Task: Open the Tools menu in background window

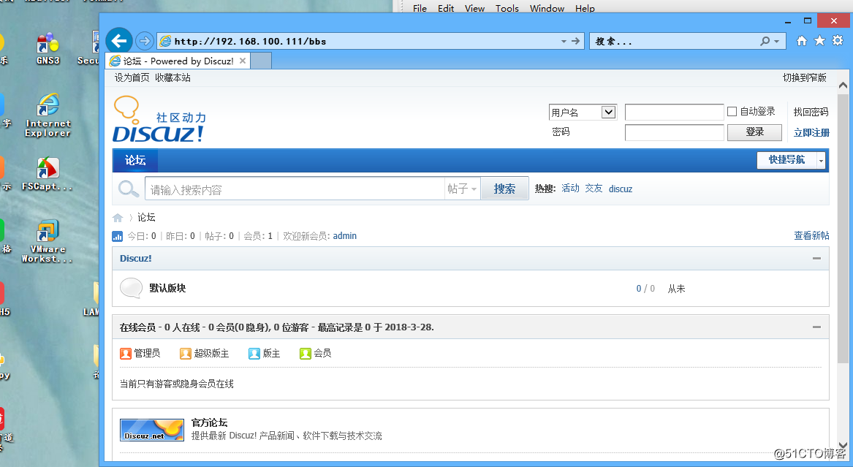Action: 507,8
